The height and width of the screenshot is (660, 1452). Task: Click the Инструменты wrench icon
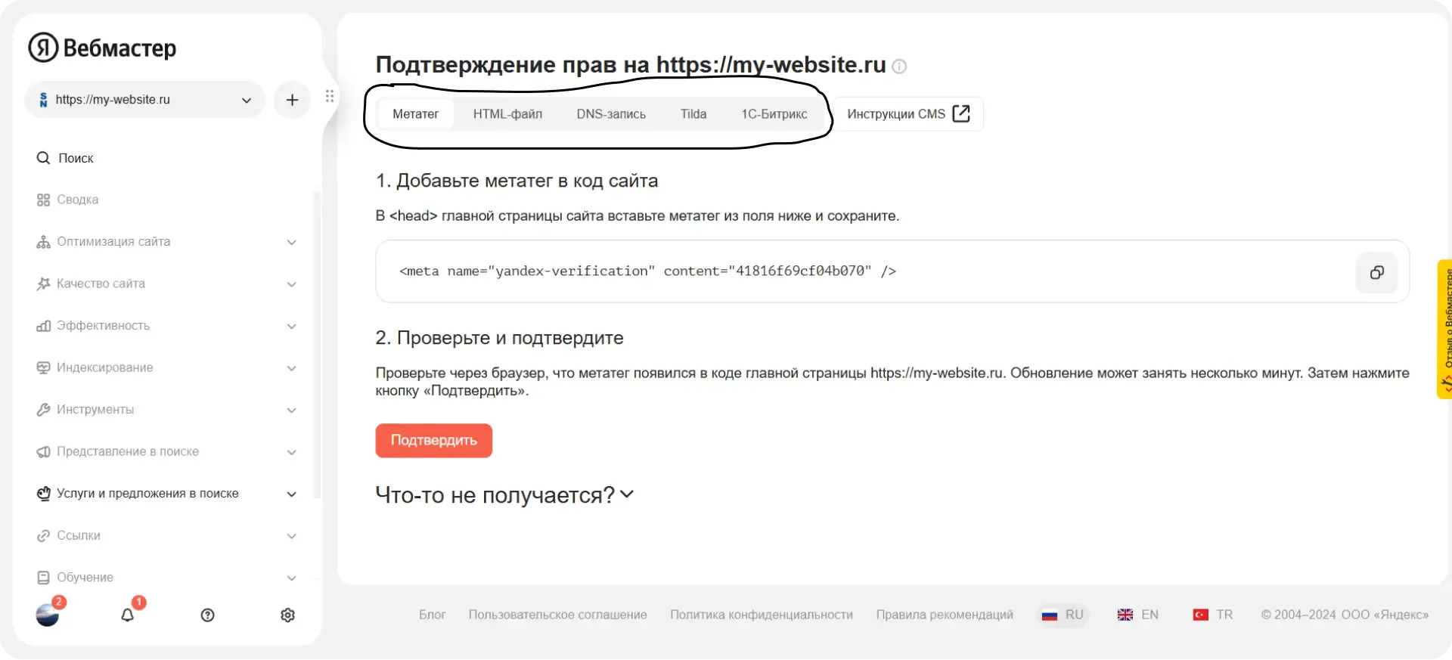(x=43, y=410)
